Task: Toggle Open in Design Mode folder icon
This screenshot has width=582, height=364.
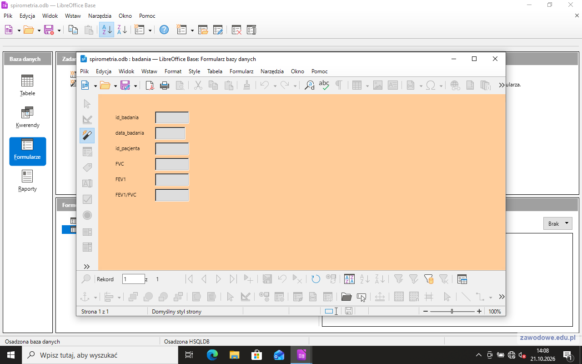Action: coord(346,297)
